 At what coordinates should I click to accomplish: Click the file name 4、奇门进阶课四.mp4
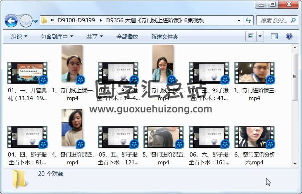pos(73,159)
